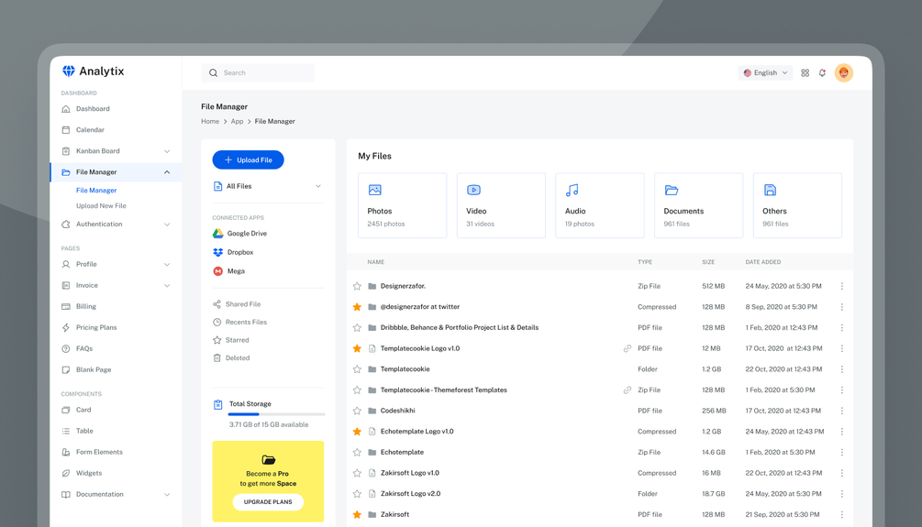Viewport: 922px width, 527px height.
Task: Click the Total Storage clipboard icon
Action: coord(218,404)
